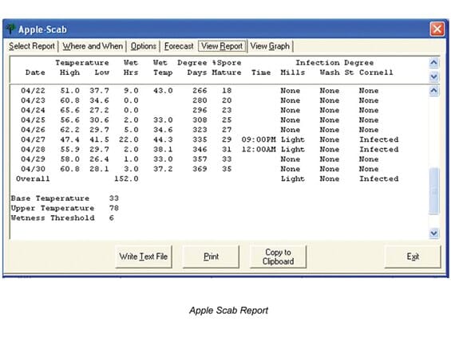The image size is (451, 337).
Task: Click the Overall summary row
Action: click(207, 178)
